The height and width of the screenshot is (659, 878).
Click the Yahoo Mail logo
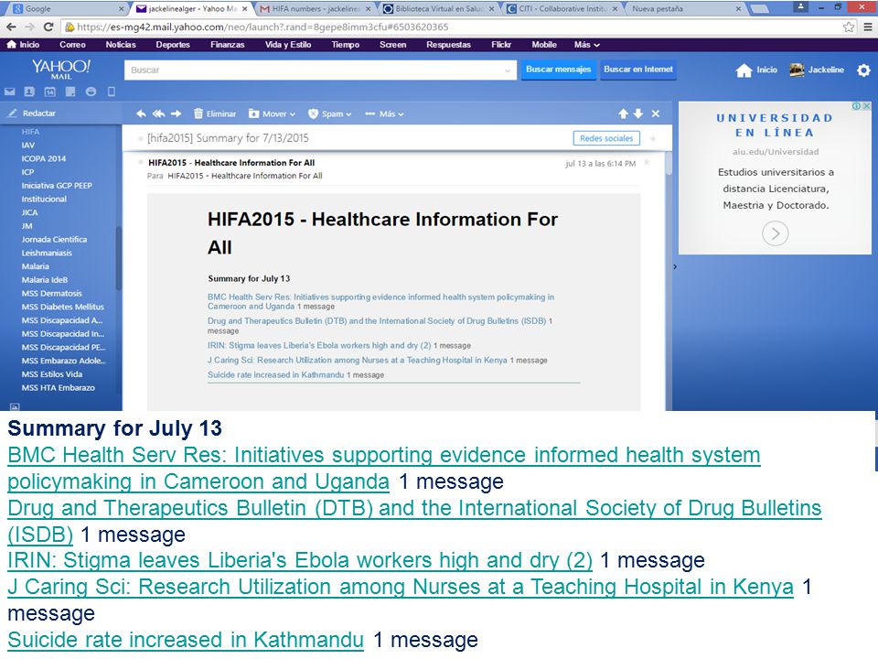(61, 69)
